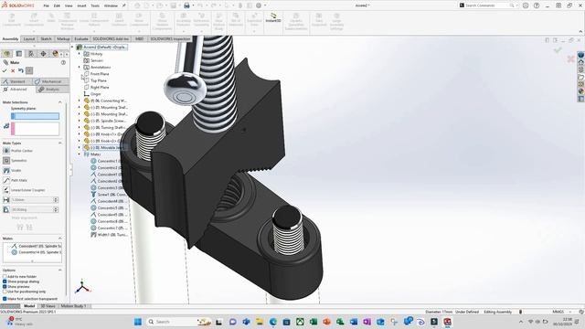Click the pink entities to mate selection box

click(35, 129)
